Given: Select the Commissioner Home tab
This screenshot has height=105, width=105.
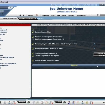Looking at the screenshot, I should pos(28,18).
